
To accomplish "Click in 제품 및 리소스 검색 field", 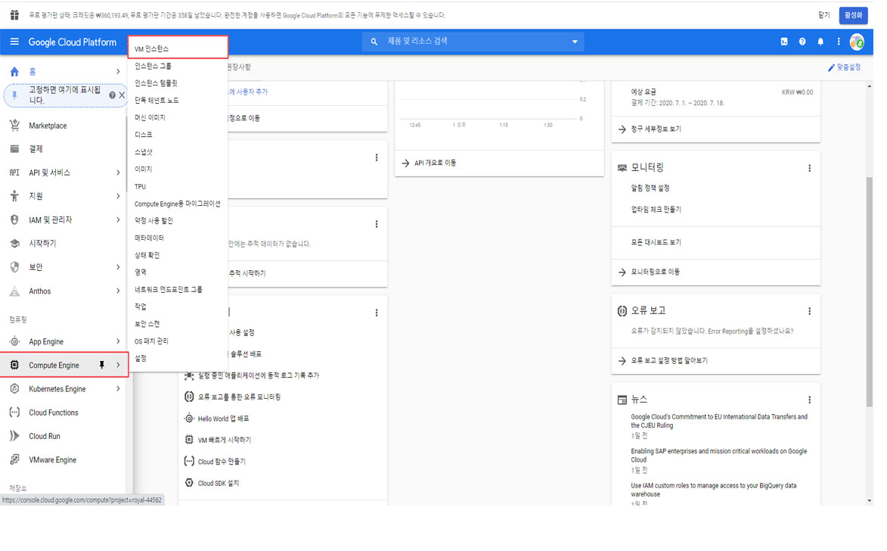I will [x=473, y=42].
